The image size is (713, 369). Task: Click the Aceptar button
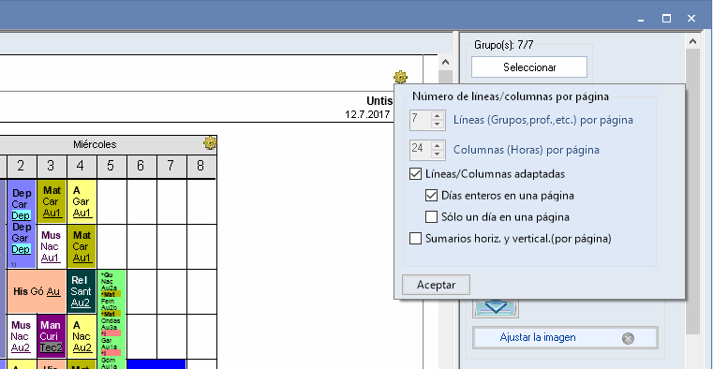pos(436,285)
